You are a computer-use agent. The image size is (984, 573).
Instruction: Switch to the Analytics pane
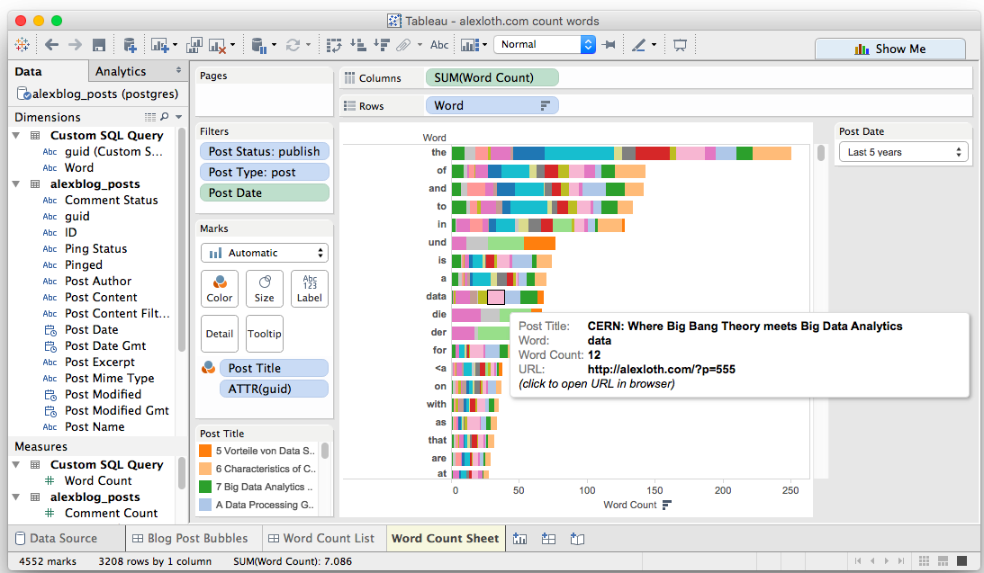click(123, 70)
